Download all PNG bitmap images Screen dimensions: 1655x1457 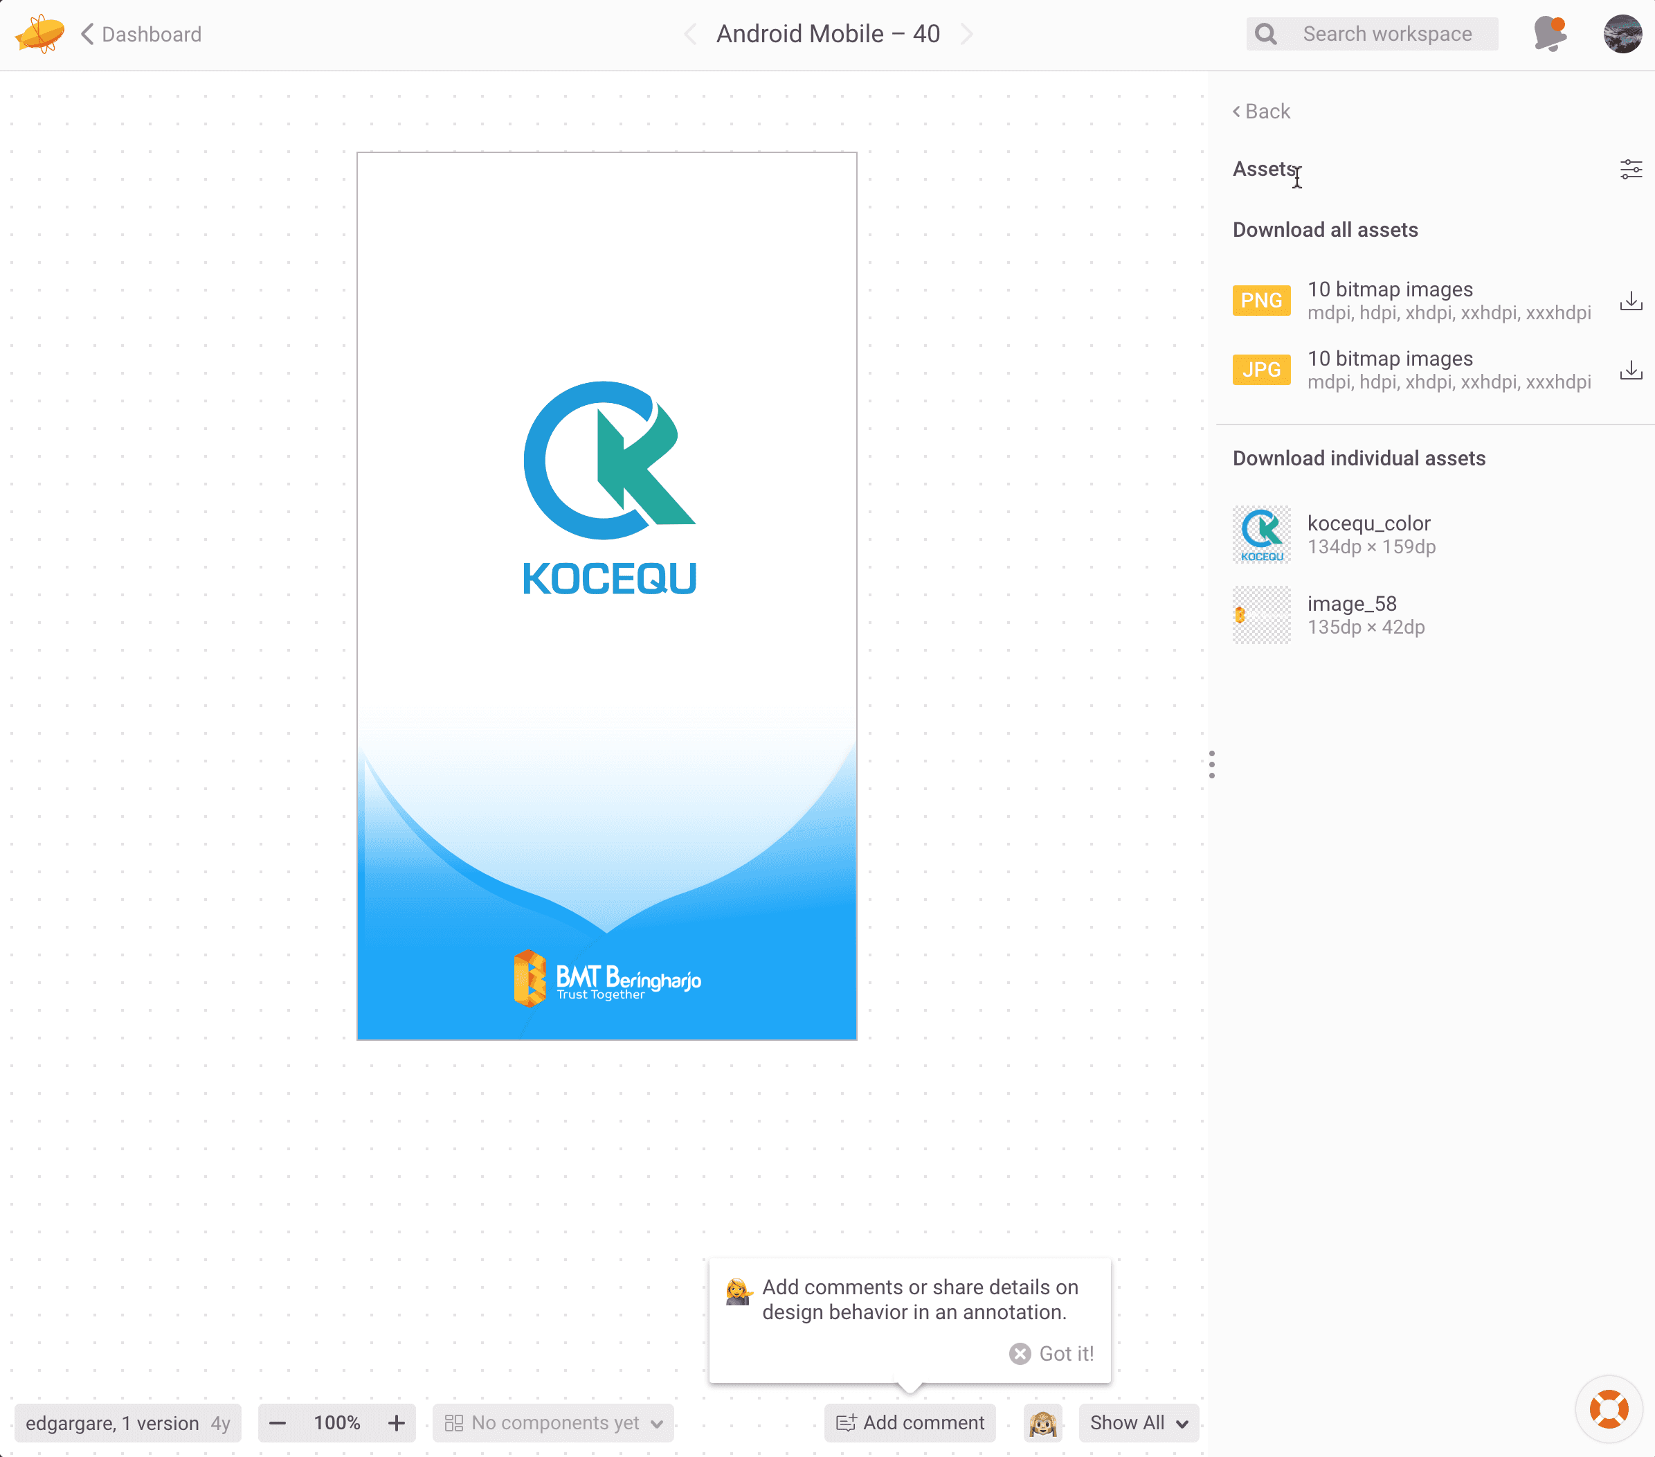point(1631,301)
